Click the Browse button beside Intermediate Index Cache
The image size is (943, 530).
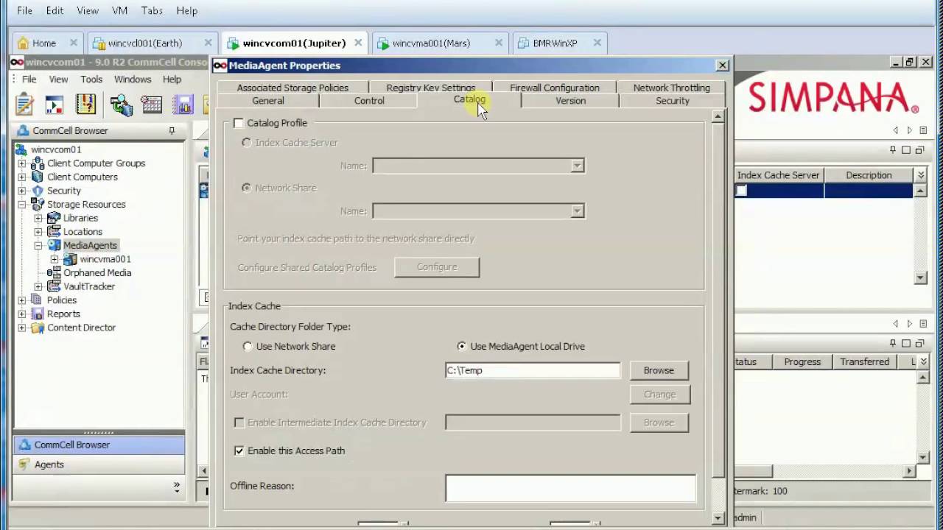tap(659, 423)
